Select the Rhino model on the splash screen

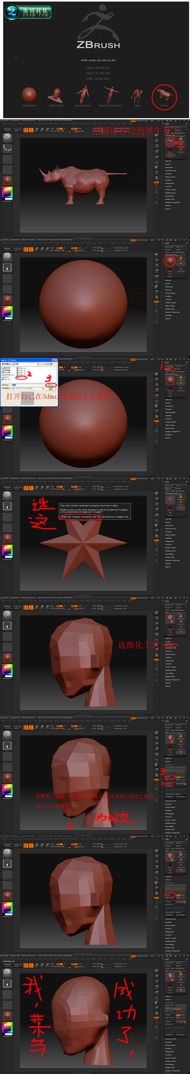coord(165,95)
